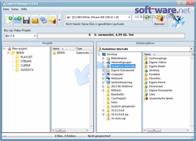196x141 pixels.
Task: Click the Add folder toolbar icon
Action: click(17, 20)
